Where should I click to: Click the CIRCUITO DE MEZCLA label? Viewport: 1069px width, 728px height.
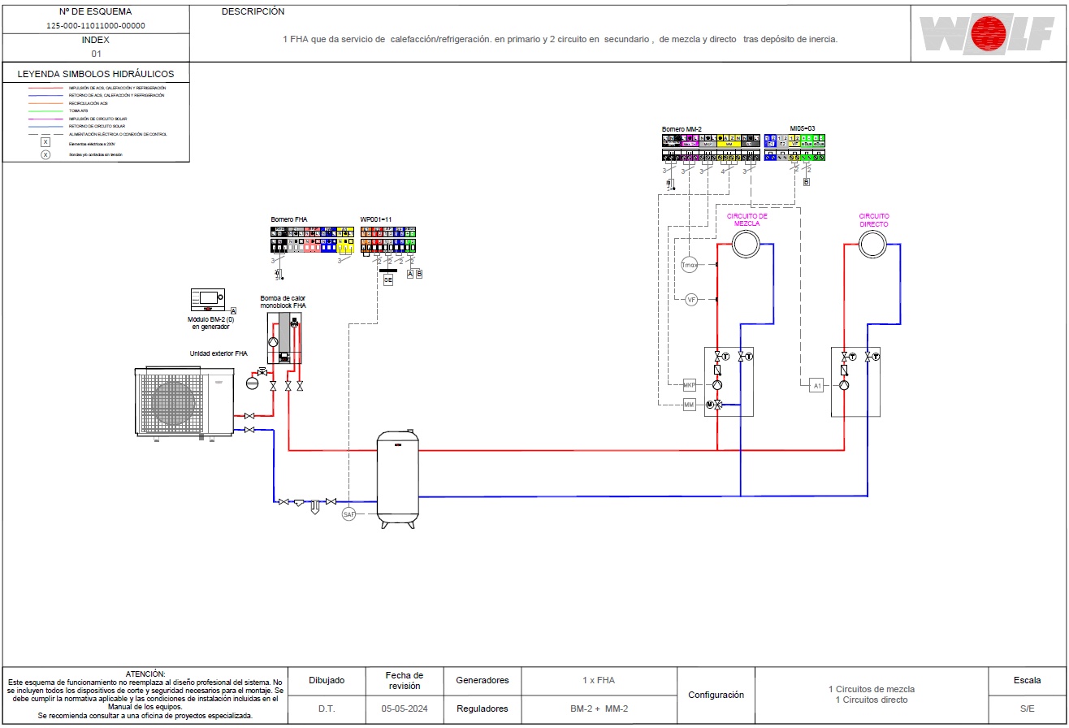(747, 219)
